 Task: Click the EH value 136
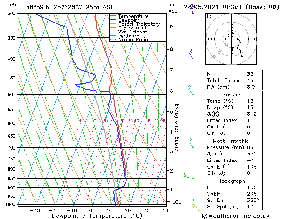click(x=252, y=187)
